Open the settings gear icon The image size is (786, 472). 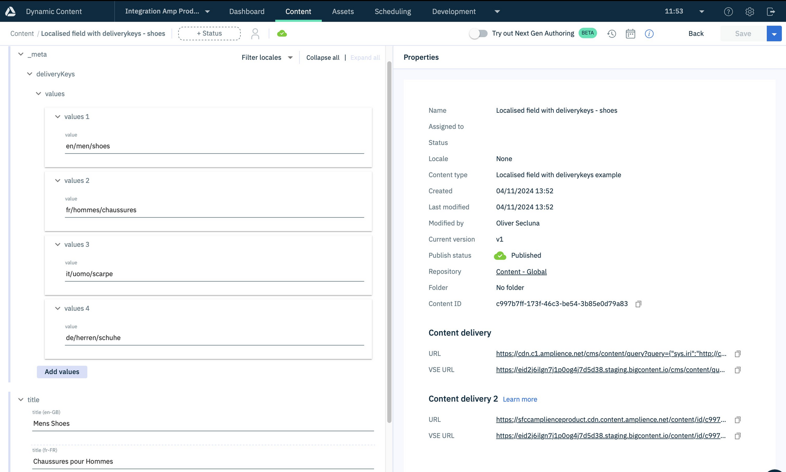click(x=750, y=12)
